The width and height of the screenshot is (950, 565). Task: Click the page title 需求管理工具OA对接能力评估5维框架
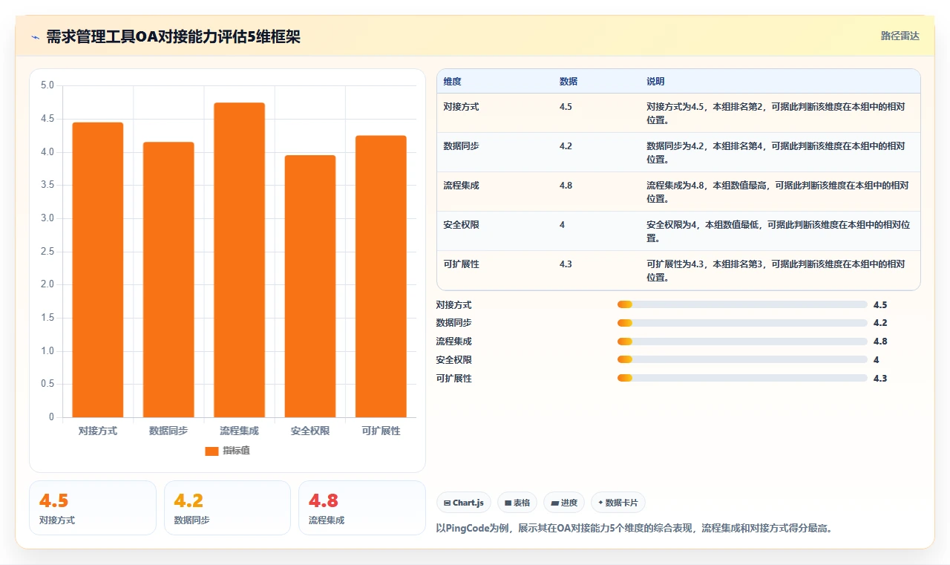tap(173, 36)
